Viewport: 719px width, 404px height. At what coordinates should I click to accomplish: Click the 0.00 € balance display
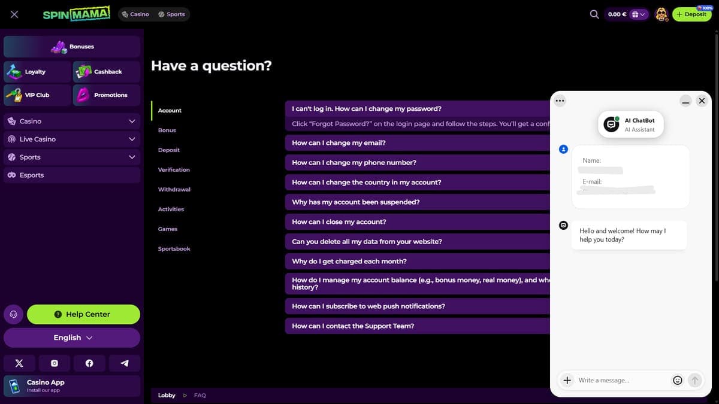click(x=617, y=14)
